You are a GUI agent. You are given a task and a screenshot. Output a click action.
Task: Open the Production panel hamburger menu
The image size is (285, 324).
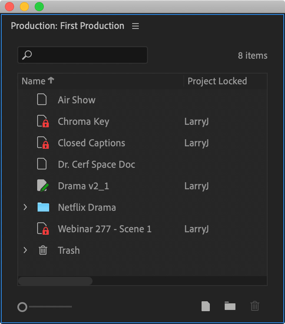[x=135, y=26]
